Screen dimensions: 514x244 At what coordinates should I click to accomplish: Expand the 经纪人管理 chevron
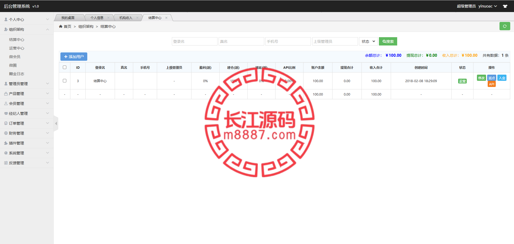(48, 113)
